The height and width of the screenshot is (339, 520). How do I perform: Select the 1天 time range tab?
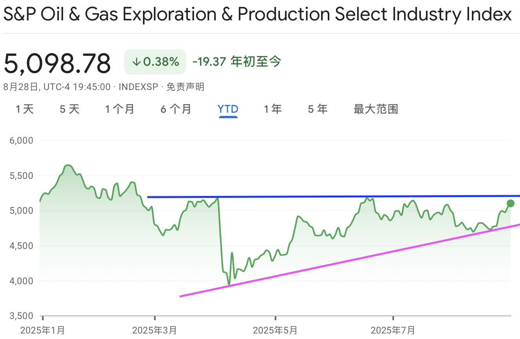pos(25,109)
